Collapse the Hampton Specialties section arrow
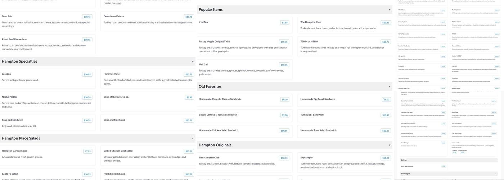Screen dimensions: 504x180 point(193,62)
